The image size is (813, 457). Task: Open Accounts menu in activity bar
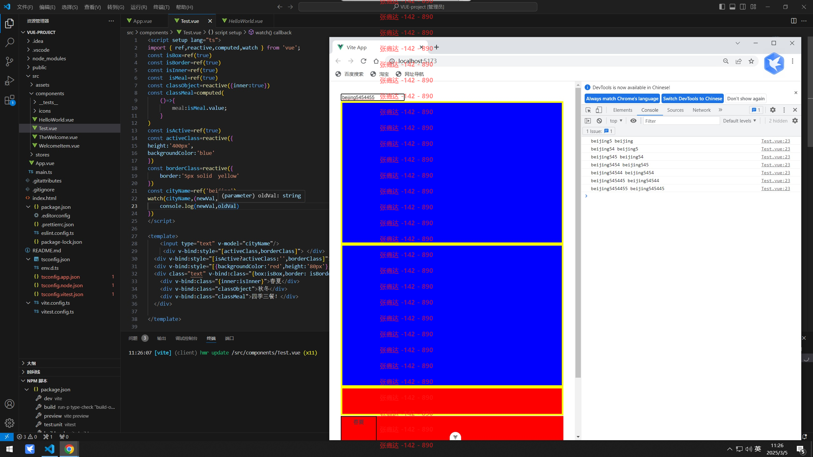point(10,404)
